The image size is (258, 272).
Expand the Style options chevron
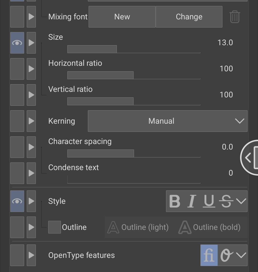[241, 201]
